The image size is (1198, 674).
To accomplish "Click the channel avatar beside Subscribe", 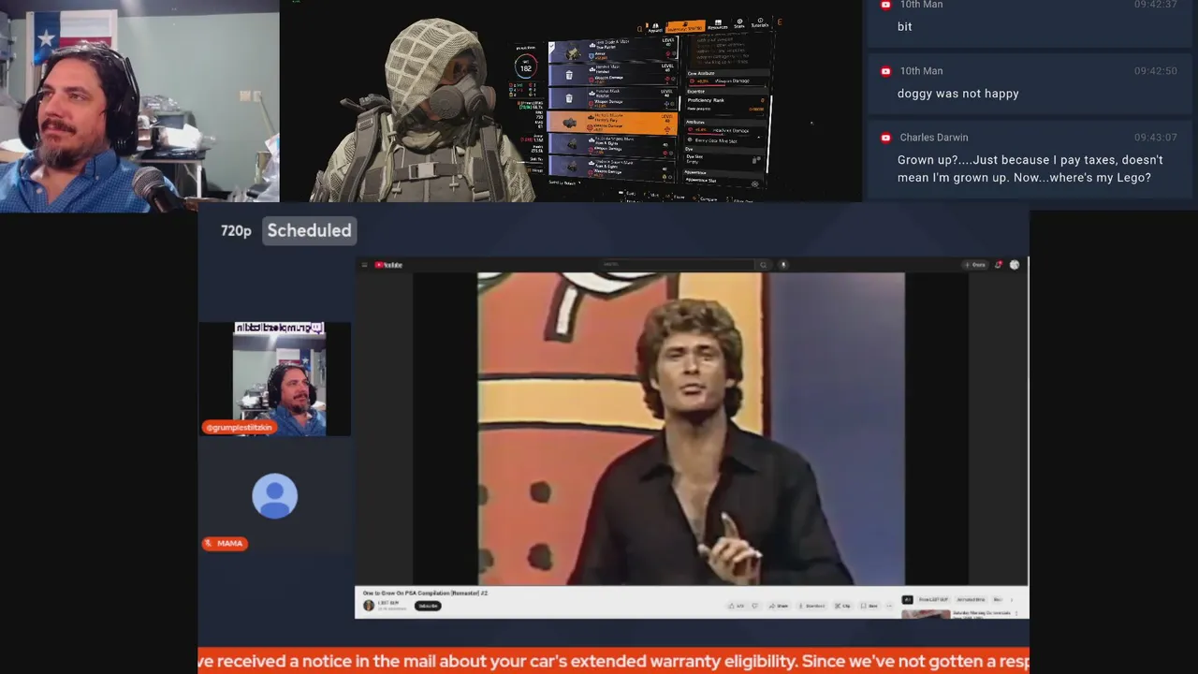I will tap(369, 606).
